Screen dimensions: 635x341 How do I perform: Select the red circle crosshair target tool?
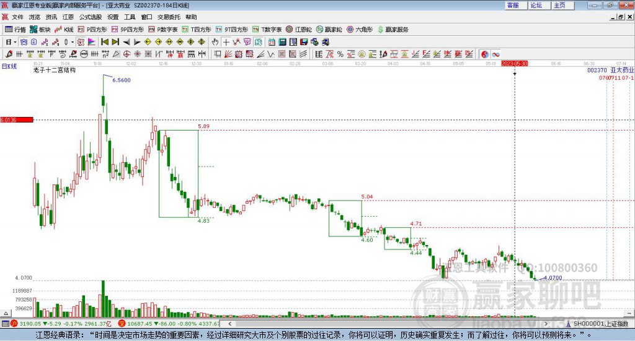coord(127,54)
